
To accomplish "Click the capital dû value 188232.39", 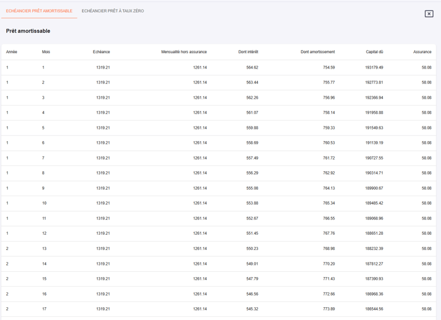I will point(374,249).
